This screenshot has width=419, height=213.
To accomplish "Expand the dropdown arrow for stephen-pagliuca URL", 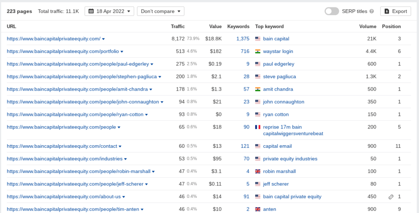I will click(x=160, y=77).
